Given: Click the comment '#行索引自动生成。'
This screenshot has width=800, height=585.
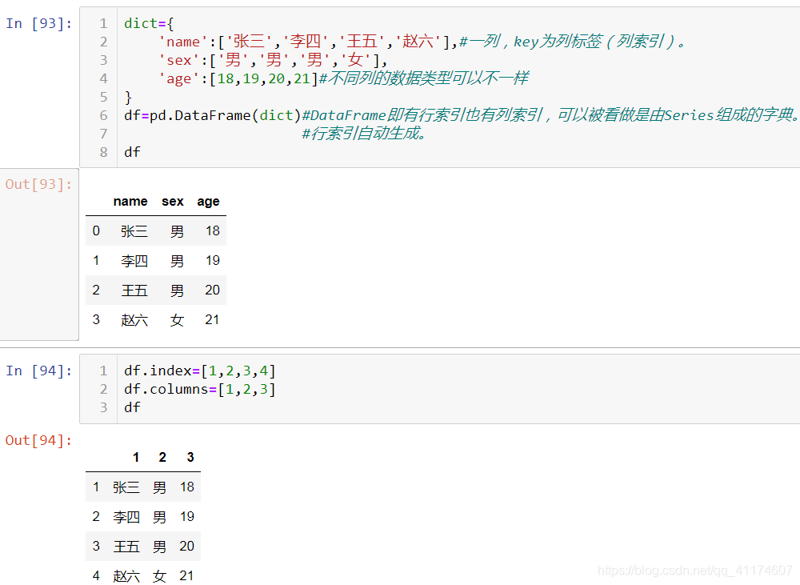Looking at the screenshot, I should click(x=364, y=134).
